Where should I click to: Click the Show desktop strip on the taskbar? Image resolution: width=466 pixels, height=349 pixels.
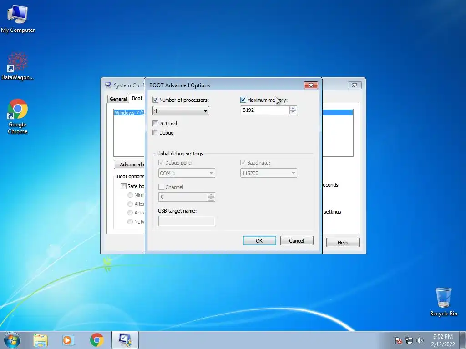463,340
